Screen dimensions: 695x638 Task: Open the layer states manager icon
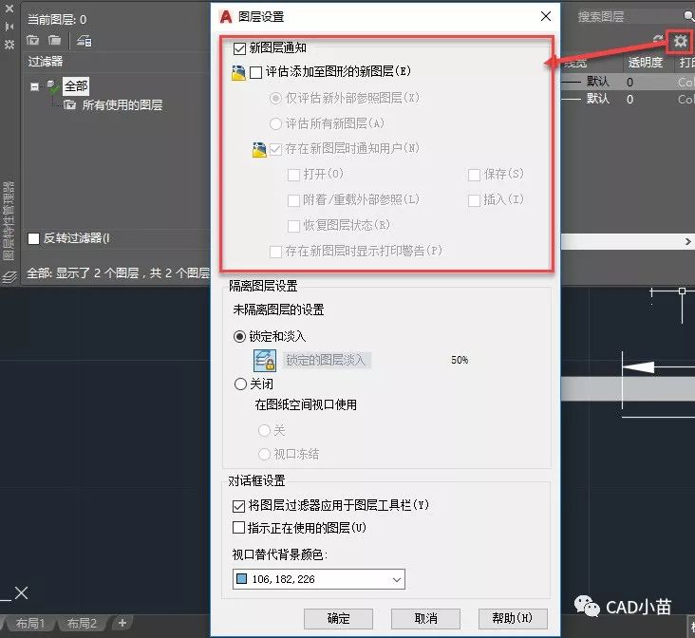point(84,41)
